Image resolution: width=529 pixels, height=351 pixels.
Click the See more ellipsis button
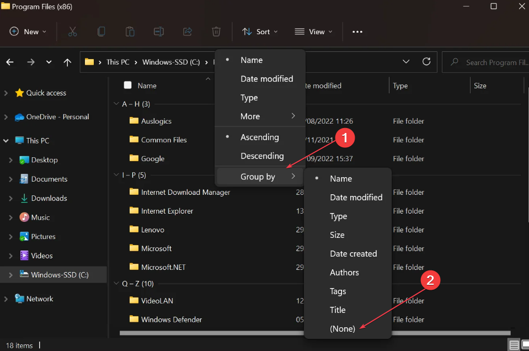(x=357, y=32)
